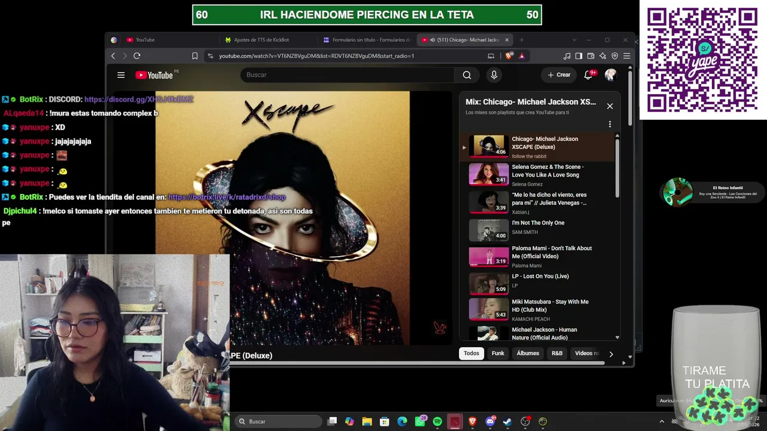Image resolution: width=767 pixels, height=431 pixels.
Task: Submit search with magnifier button
Action: tap(467, 75)
